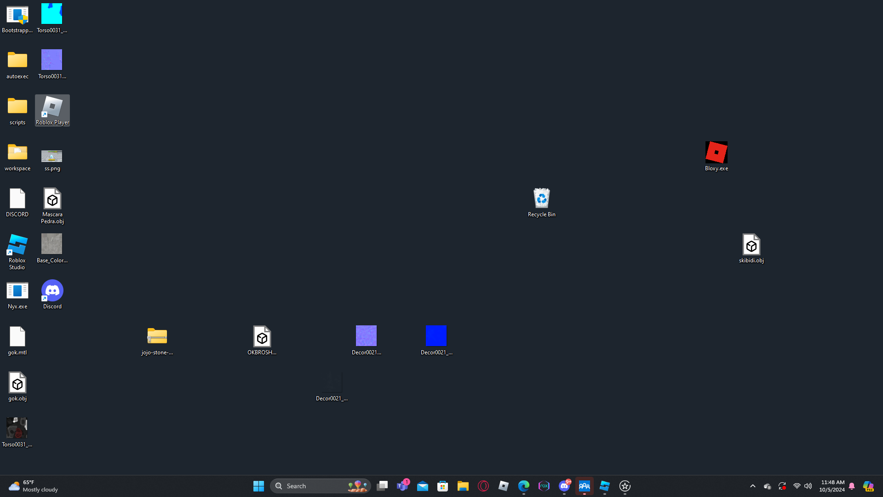This screenshot has width=883, height=497.
Task: Select the Roblox Player desktop shortcut
Action: 52,110
